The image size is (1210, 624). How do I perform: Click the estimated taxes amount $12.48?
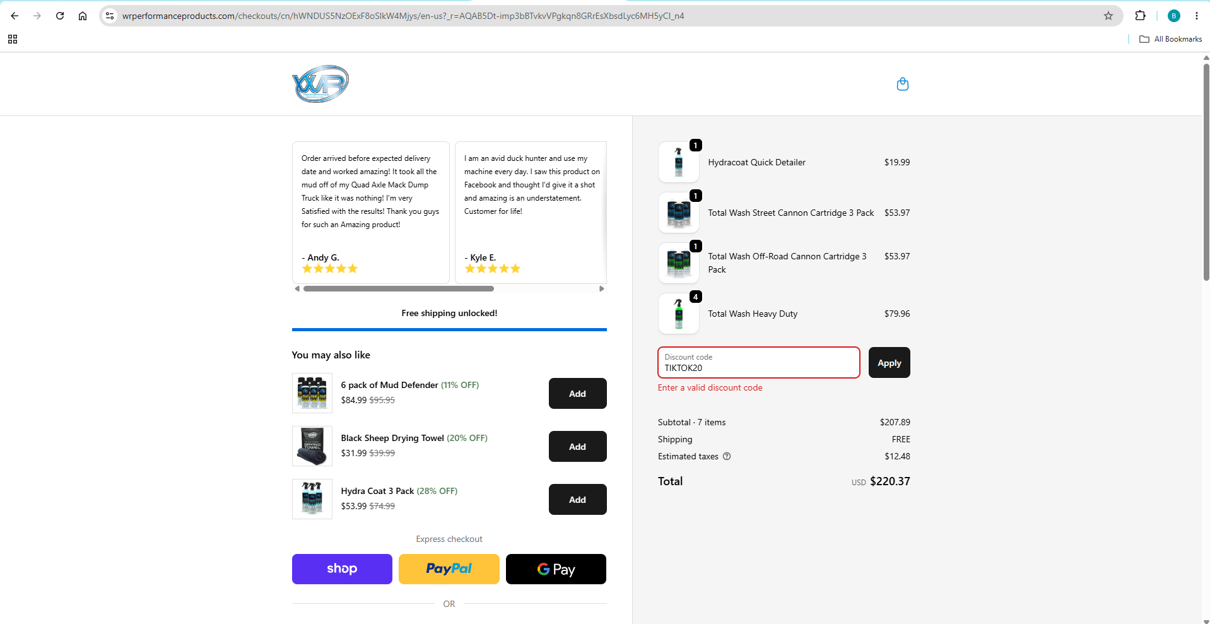pyautogui.click(x=898, y=456)
